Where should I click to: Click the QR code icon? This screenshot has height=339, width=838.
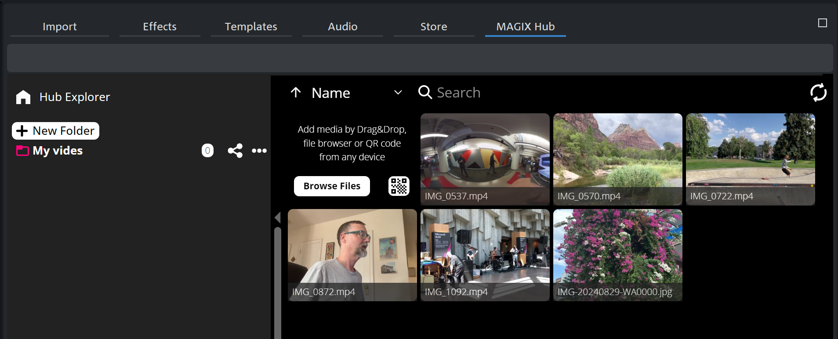pyautogui.click(x=399, y=186)
